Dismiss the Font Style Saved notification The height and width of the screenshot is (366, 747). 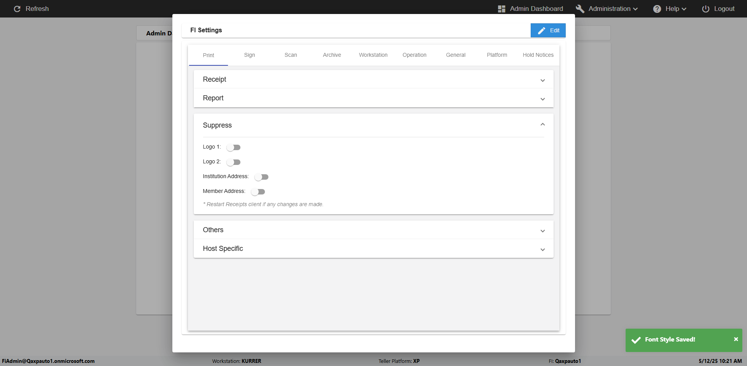[x=736, y=339]
